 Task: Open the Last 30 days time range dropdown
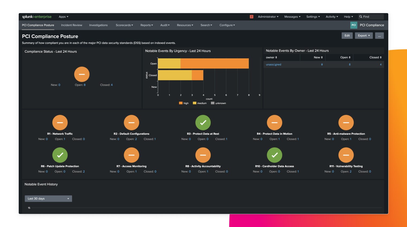[x=48, y=199]
